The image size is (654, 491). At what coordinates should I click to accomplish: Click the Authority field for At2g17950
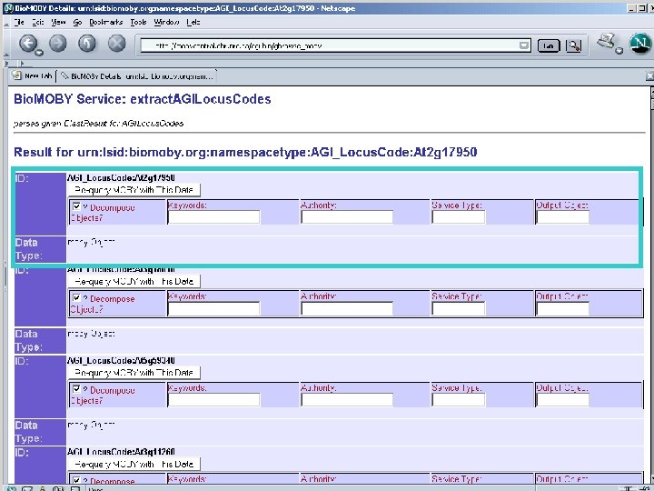[347, 217]
